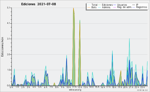Click the magenta Reg. de adm. legend swatch
The width and height of the screenshot is (150, 92).
(x=114, y=7)
